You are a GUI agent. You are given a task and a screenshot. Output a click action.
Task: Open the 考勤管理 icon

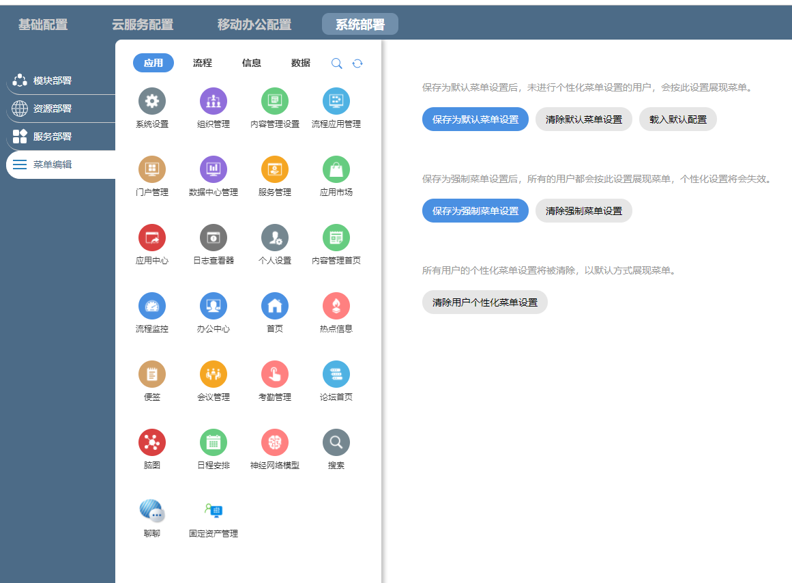point(275,374)
